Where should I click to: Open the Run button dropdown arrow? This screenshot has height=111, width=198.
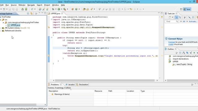[x=62, y=9]
